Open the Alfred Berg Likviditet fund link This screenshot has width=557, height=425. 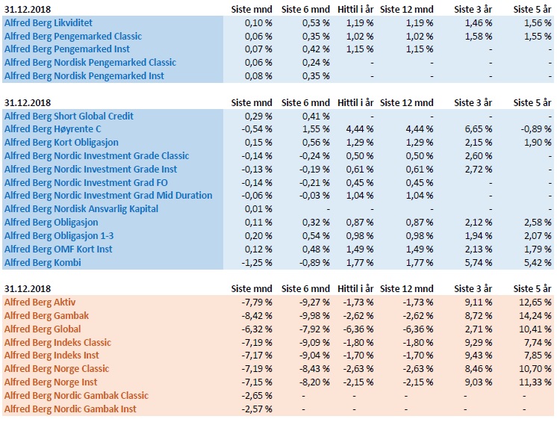(x=49, y=23)
